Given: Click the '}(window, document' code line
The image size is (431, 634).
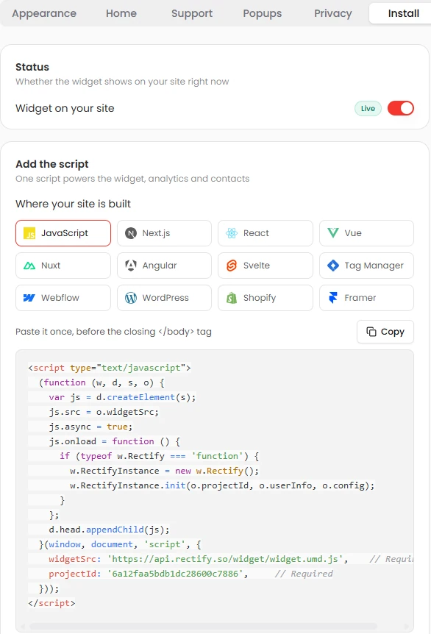Looking at the screenshot, I should pos(120,544).
